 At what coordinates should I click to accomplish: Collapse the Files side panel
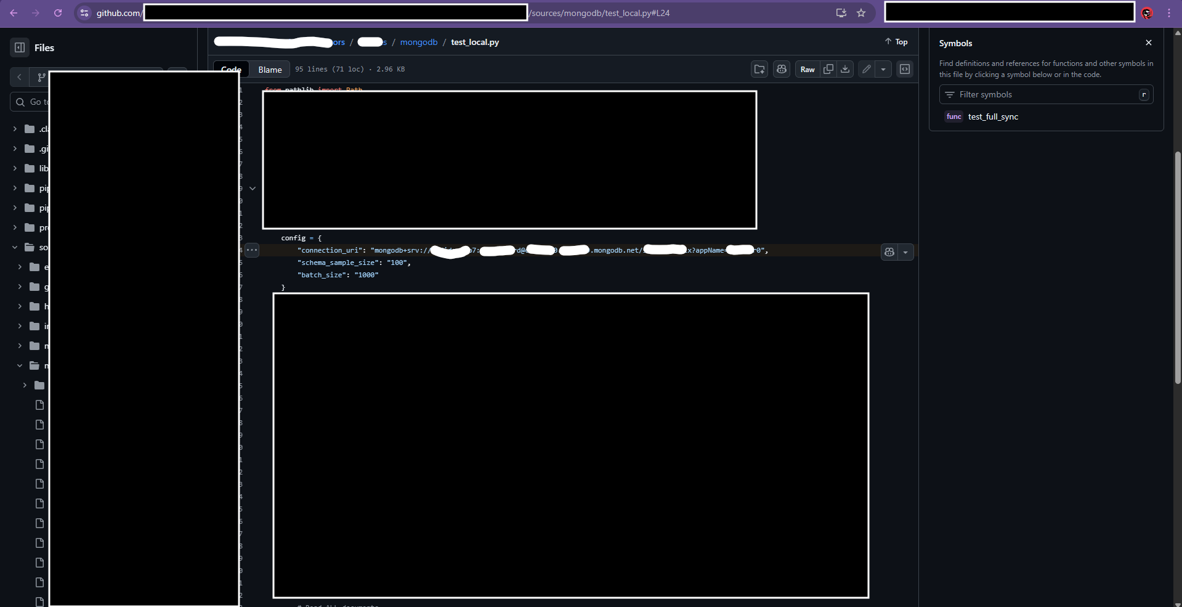[x=20, y=47]
